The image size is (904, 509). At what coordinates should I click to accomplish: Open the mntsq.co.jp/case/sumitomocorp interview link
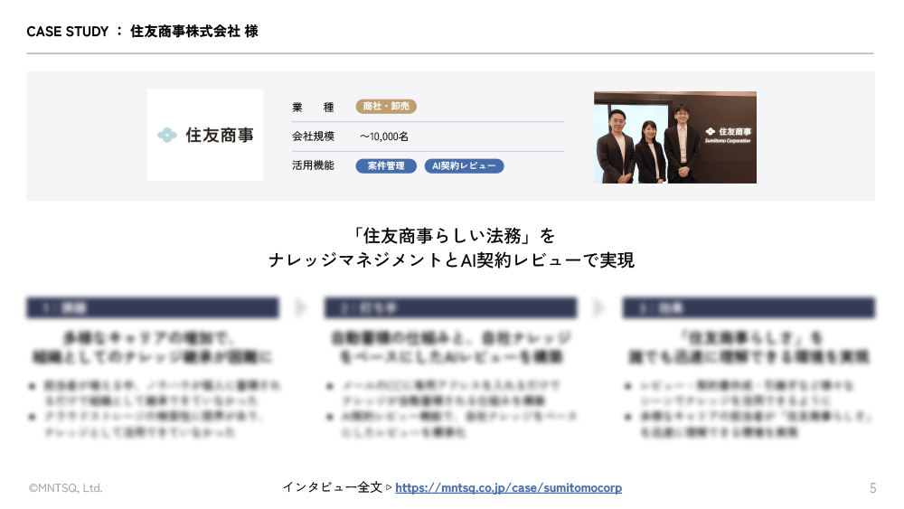point(508,487)
